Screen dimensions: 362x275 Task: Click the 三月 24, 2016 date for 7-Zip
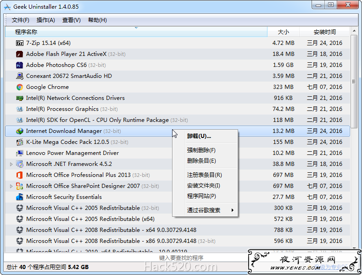click(324, 43)
